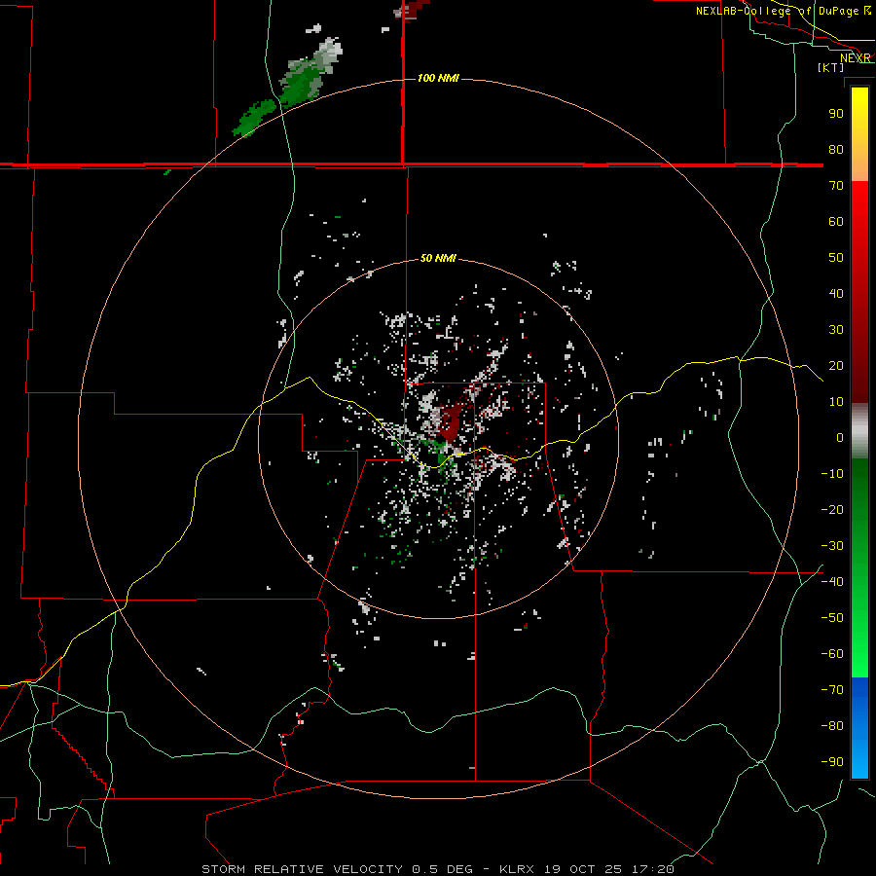
Task: Click the 50 value on velocity scale
Action: (x=836, y=258)
